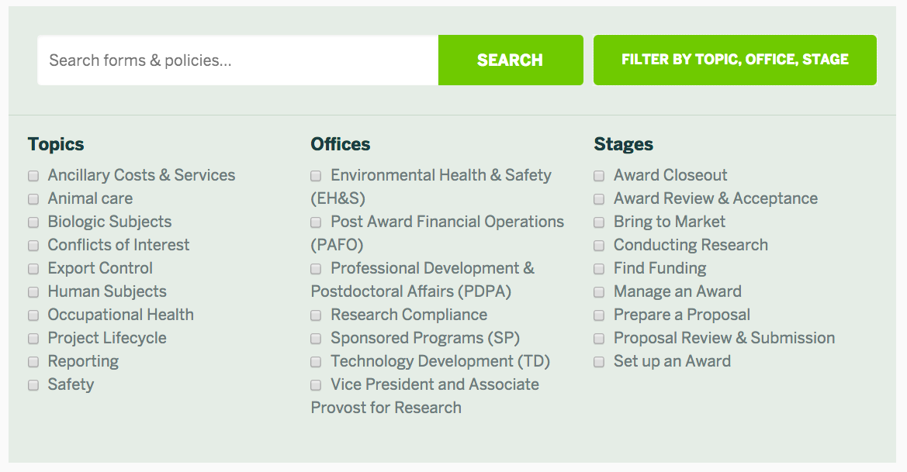Tick the Award Closeout stage checkbox

pyautogui.click(x=599, y=176)
